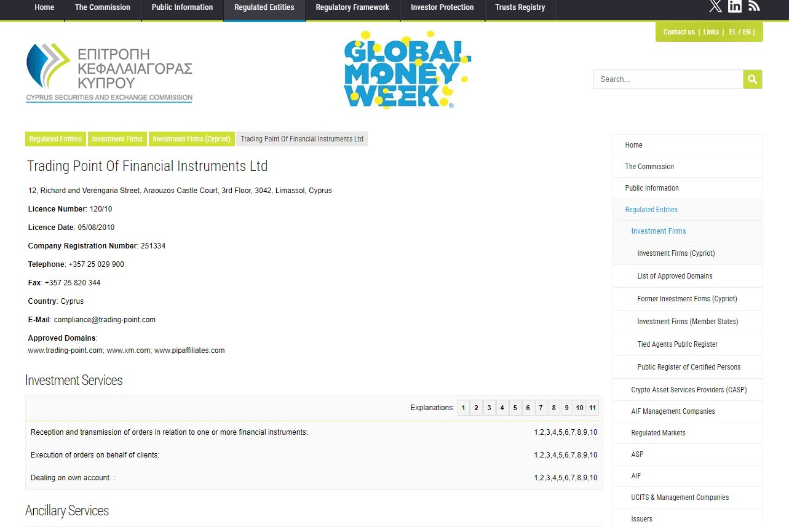Open explanation number 7
This screenshot has width=789, height=527.
[x=541, y=408]
